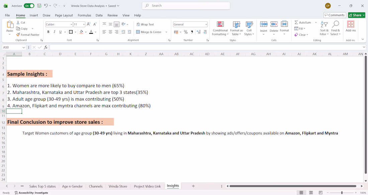Click the Share button
Viewport: 368px width, 195px height.
357,15
